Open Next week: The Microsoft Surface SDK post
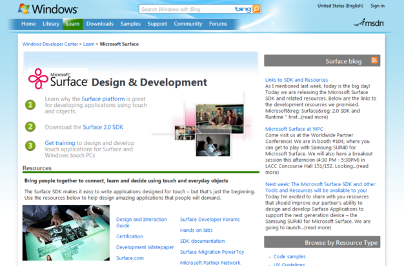 [320, 187]
